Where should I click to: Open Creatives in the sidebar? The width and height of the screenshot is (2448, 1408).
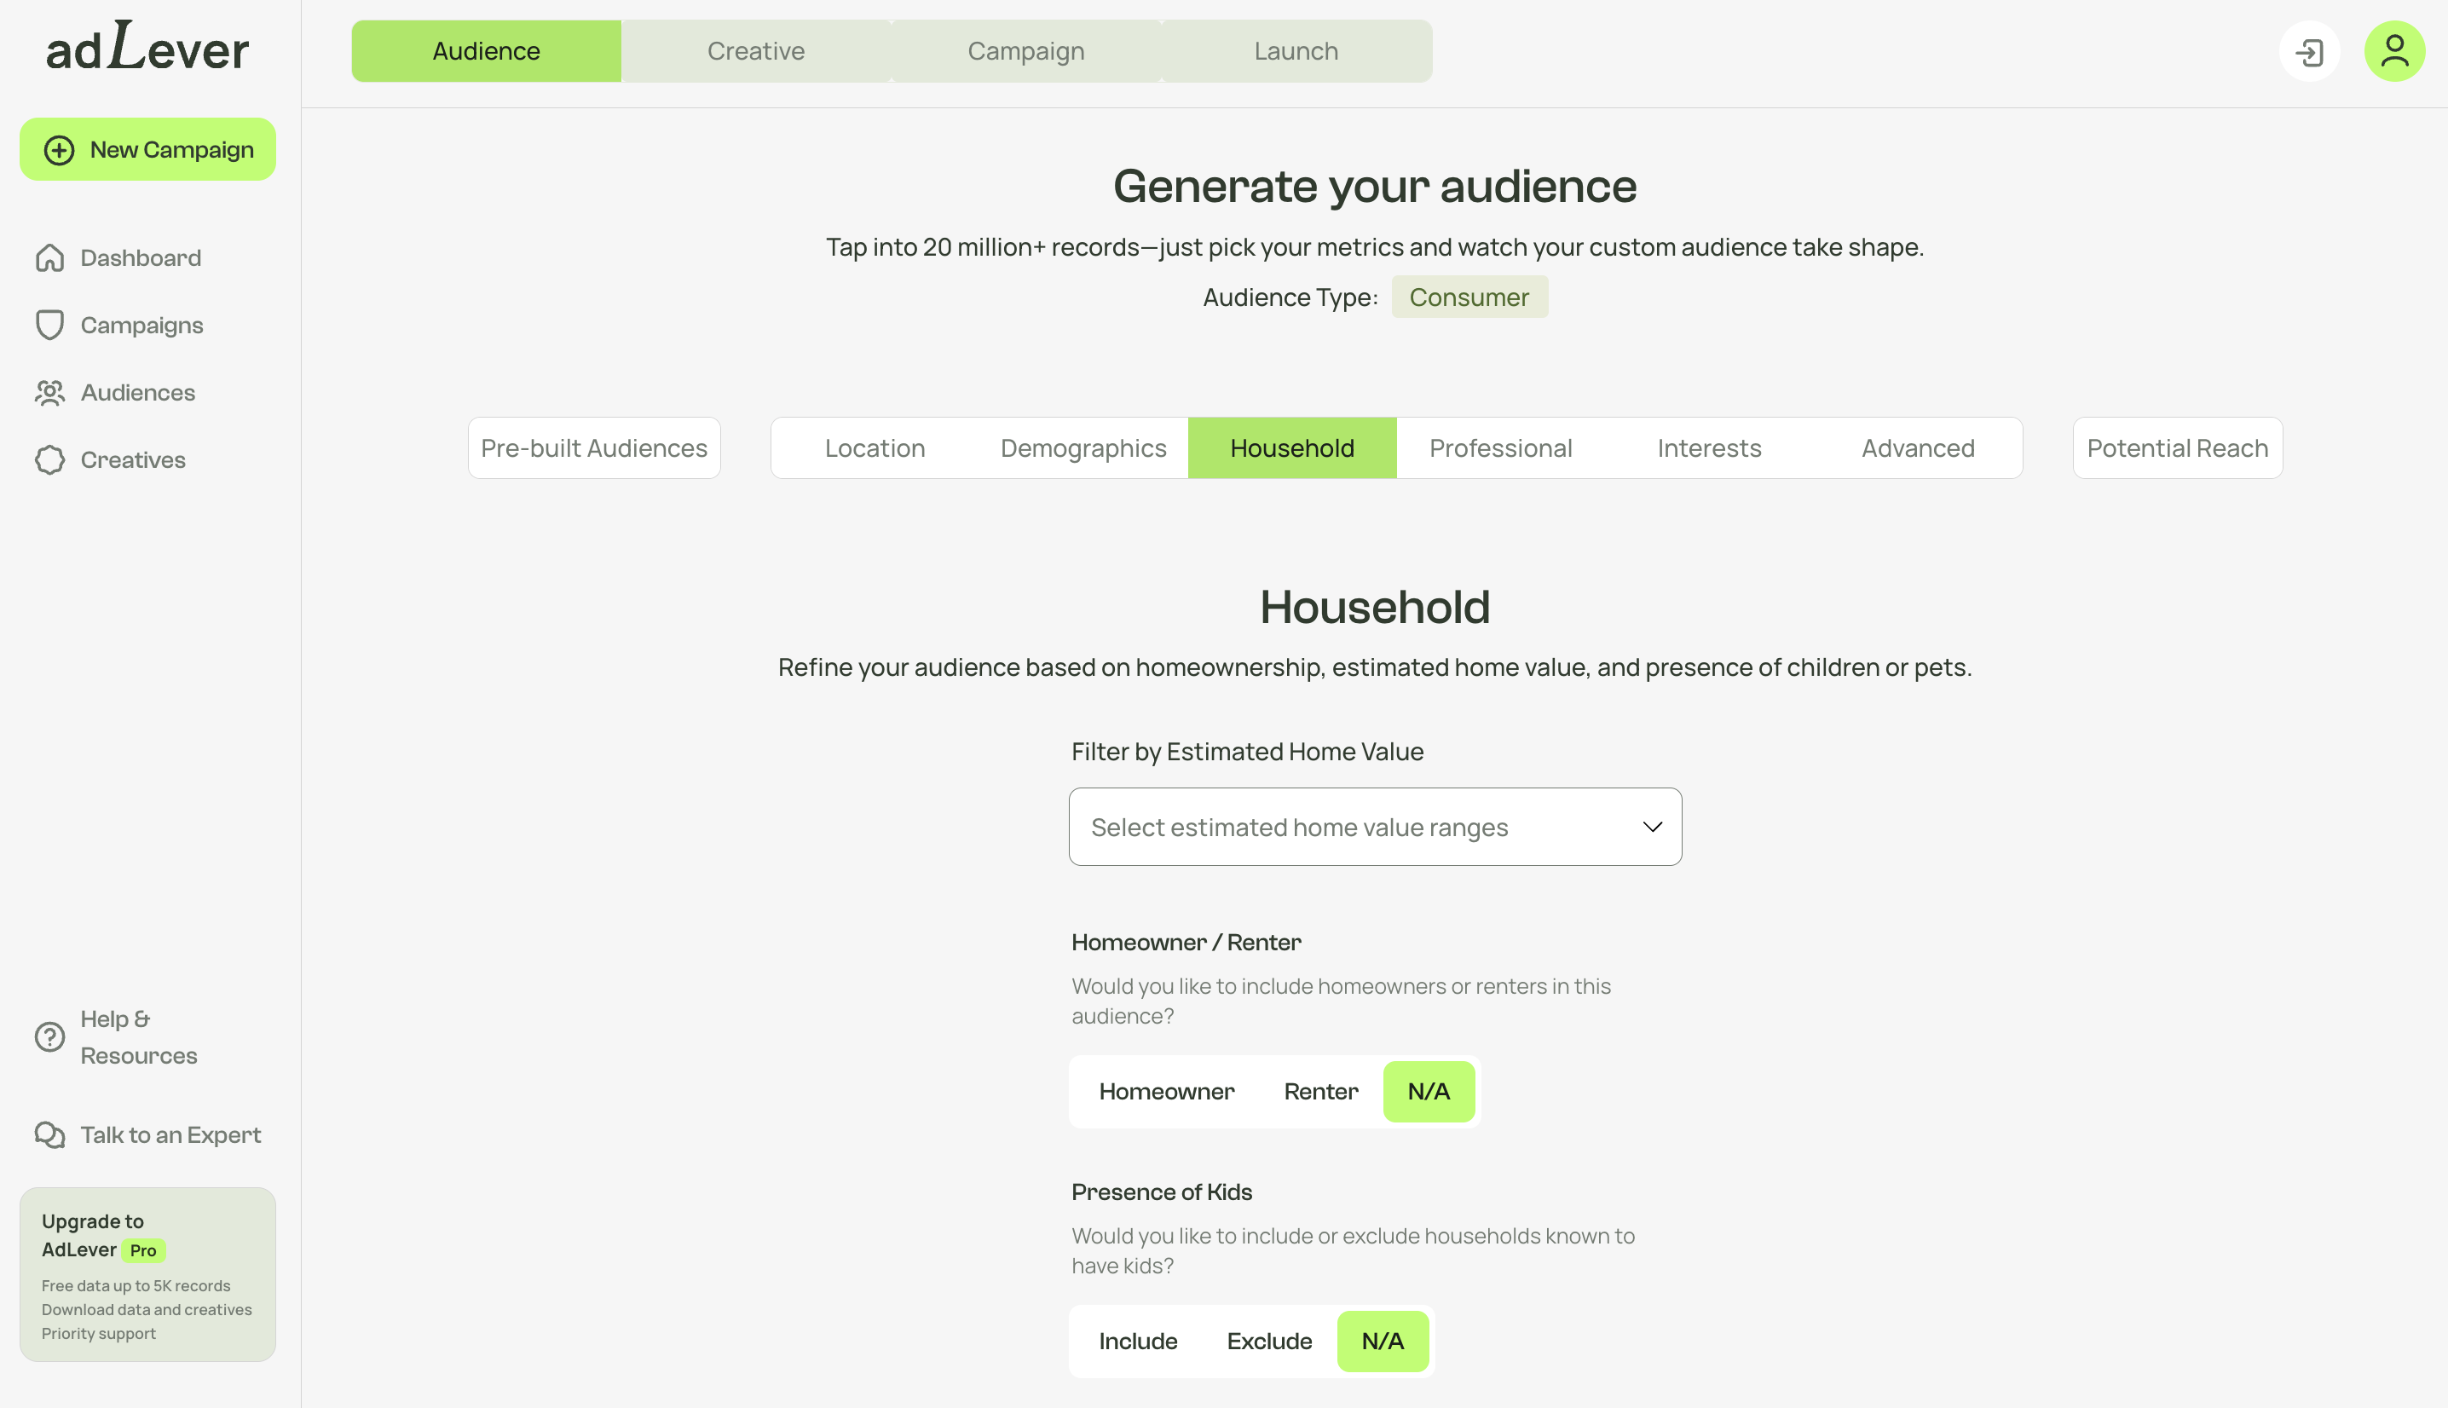(132, 459)
